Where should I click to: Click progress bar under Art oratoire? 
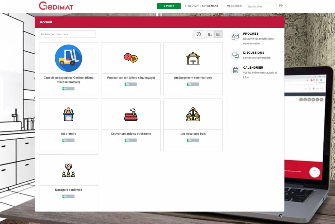pyautogui.click(x=68, y=140)
